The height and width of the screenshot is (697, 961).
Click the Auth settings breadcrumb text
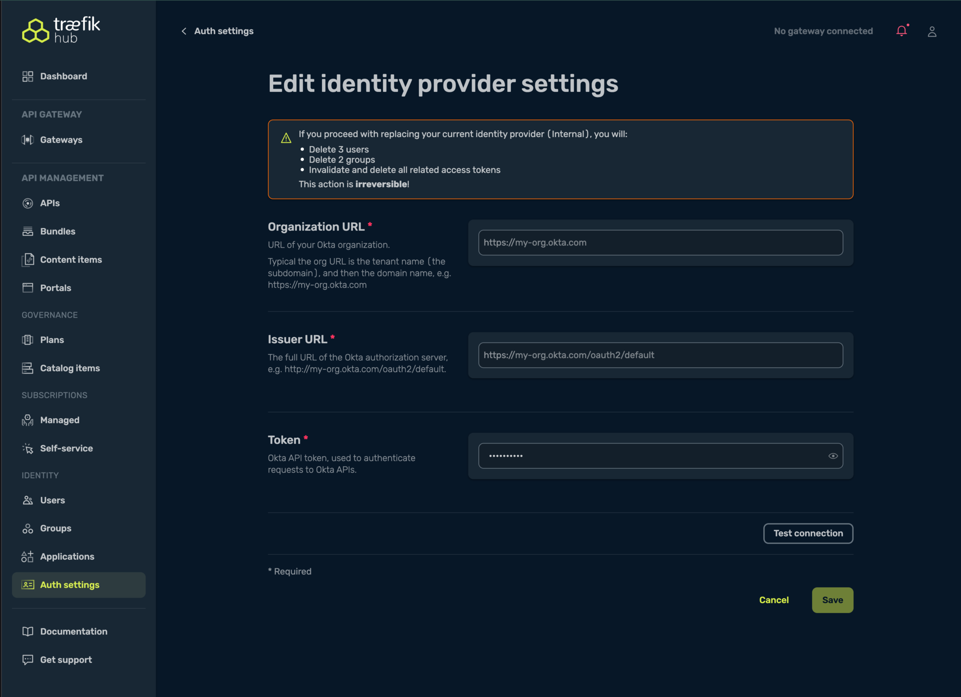[224, 31]
